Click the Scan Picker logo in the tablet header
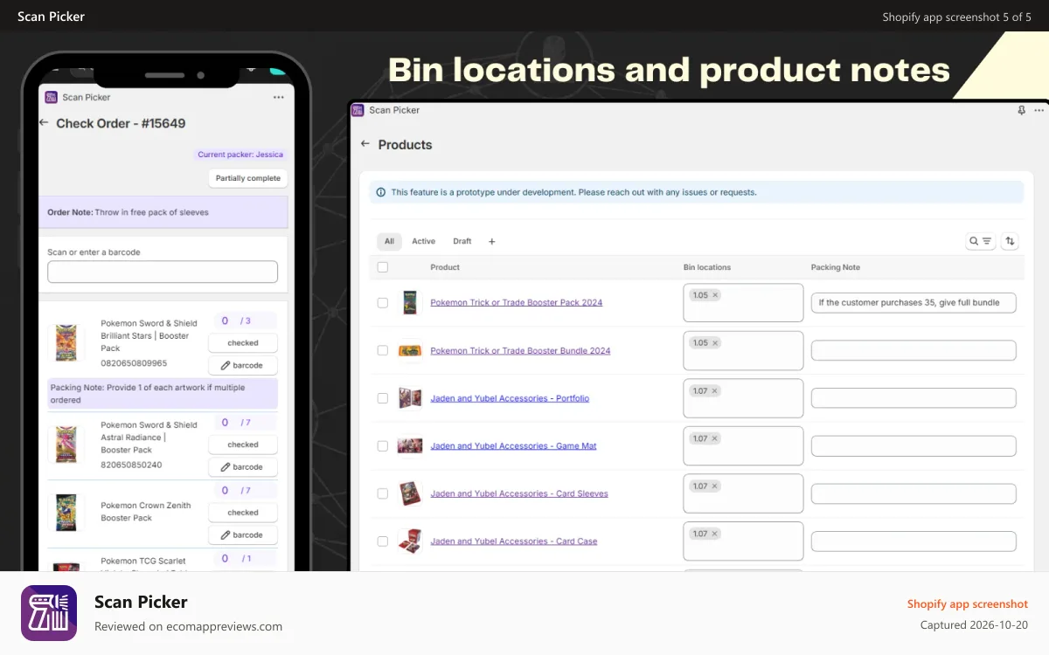The width and height of the screenshot is (1049, 655). coord(357,110)
